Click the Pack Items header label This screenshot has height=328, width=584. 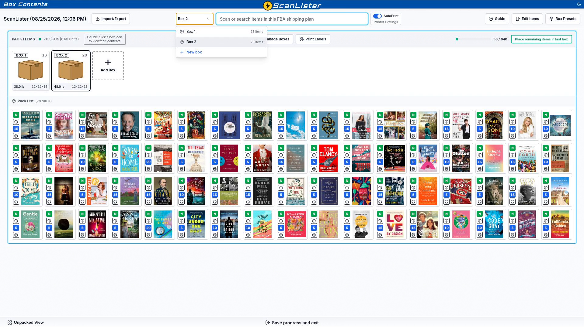pos(23,39)
